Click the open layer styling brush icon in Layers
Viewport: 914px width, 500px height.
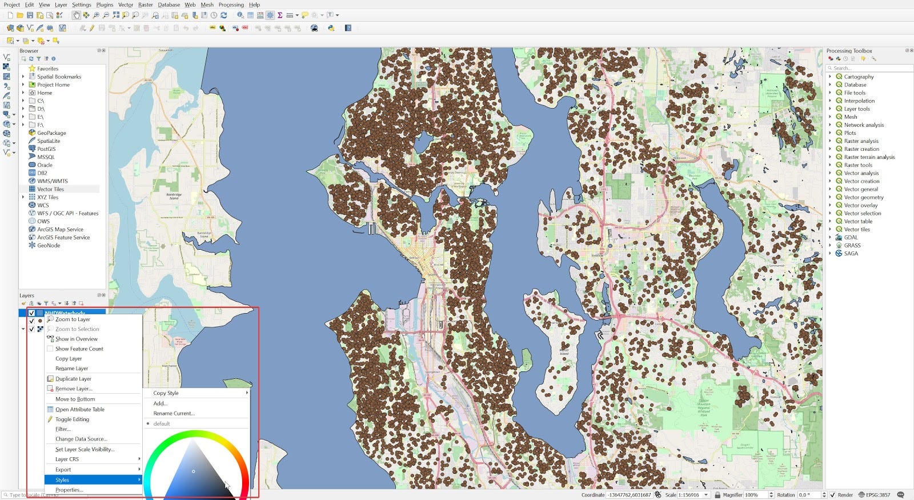tap(23, 303)
